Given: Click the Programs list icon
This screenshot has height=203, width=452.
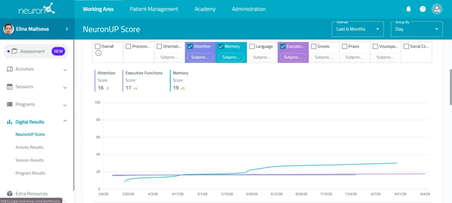Looking at the screenshot, I should pyautogui.click(x=10, y=104).
